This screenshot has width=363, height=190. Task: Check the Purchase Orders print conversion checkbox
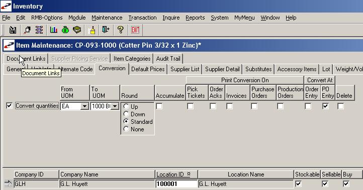point(254,106)
